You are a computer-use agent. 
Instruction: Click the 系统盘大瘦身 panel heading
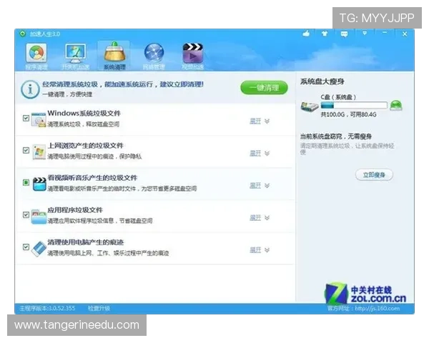click(x=322, y=81)
